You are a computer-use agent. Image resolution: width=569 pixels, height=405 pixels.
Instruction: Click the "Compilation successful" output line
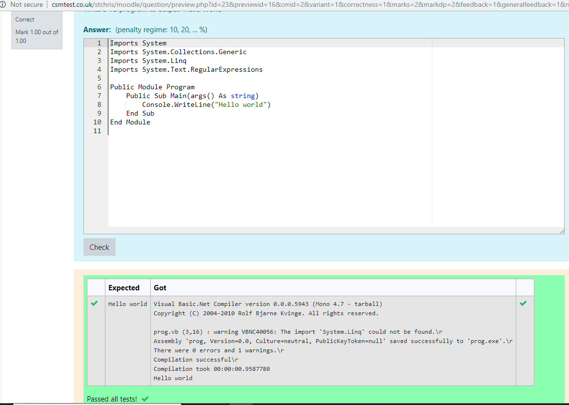point(196,360)
